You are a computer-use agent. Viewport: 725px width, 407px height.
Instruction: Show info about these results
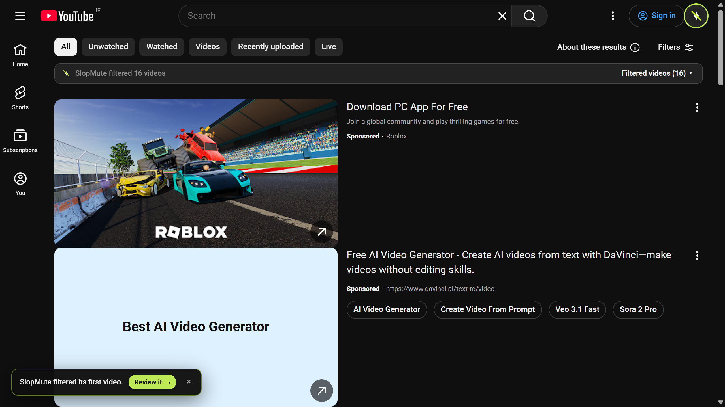tap(598, 47)
